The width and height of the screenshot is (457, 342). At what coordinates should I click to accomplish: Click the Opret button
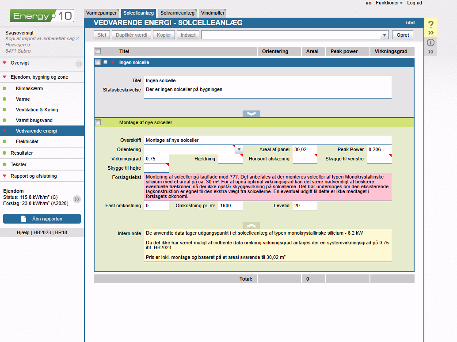(403, 35)
